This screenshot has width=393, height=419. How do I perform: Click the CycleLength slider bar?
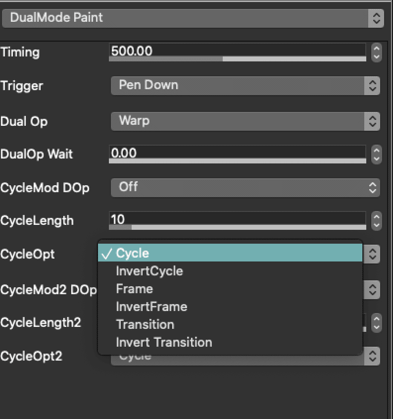point(238,227)
